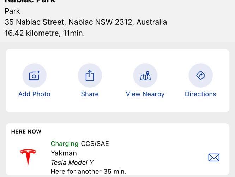Screen dimensions: 235x177
Task: Select the green Charging status
Action: tap(65, 144)
